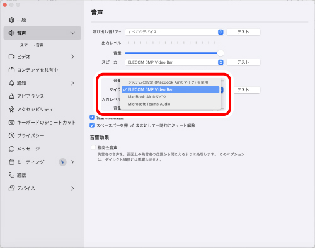Open the キーボードのショートカット keyboard icon
Image resolution: width=315 pixels, height=248 pixels.
11,122
